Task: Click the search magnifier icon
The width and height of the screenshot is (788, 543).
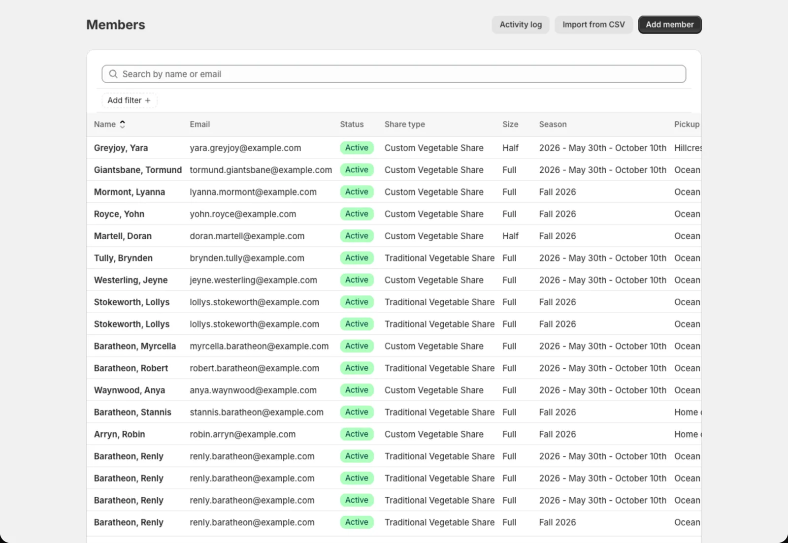Action: point(113,74)
